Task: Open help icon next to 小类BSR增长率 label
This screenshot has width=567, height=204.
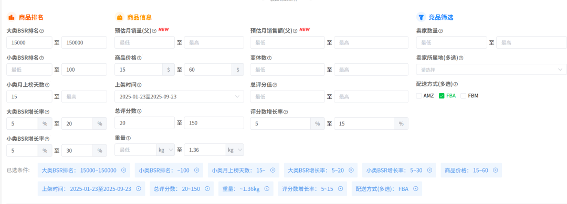Action: tap(47, 139)
